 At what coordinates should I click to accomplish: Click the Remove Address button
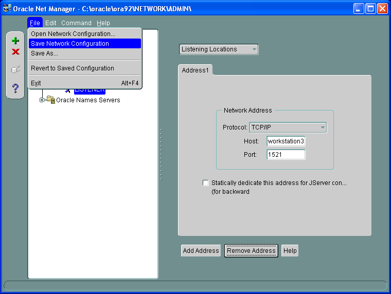click(251, 251)
